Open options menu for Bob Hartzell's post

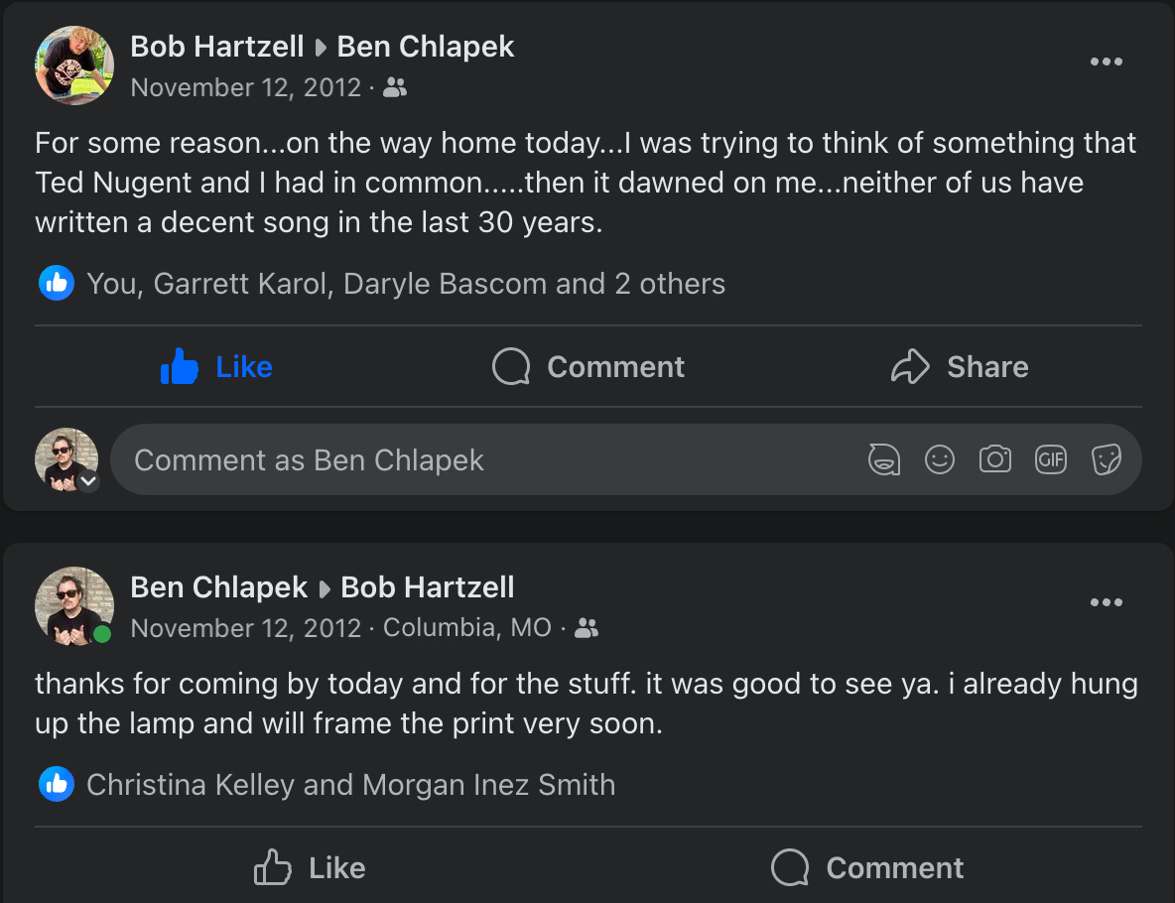[1106, 62]
